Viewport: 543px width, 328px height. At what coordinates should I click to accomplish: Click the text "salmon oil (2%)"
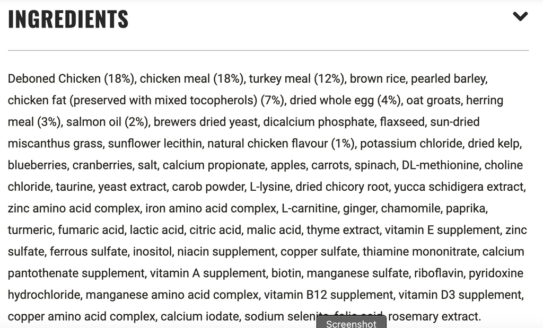tap(107, 122)
